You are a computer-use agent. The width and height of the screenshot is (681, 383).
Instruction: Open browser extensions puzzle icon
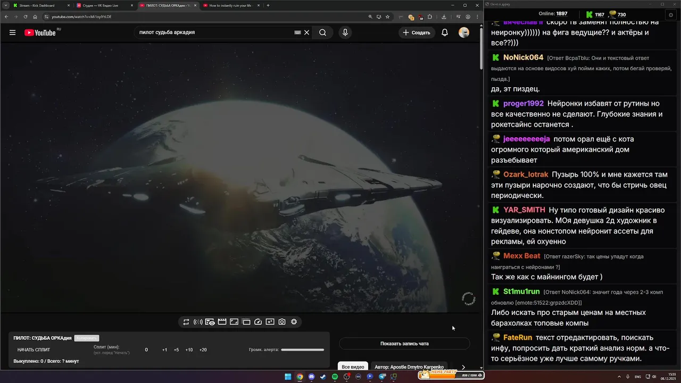[x=430, y=16]
